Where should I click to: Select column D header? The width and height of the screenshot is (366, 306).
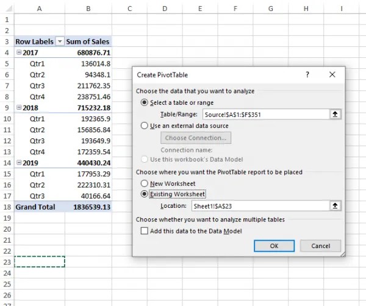pyautogui.click(x=165, y=9)
